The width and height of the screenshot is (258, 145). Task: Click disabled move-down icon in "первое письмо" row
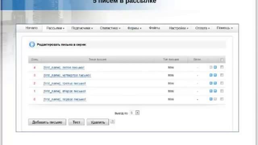pos(215,99)
